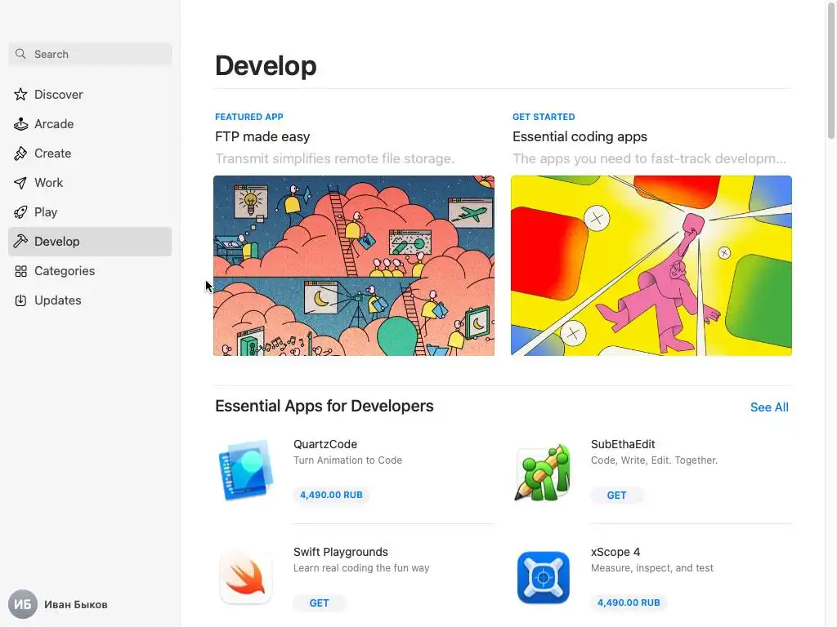
Task: Click "Learn real coding the fun way" subtitle
Action: pos(360,568)
